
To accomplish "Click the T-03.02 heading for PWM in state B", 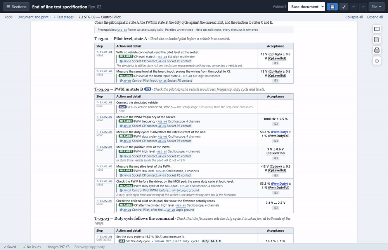I will [118, 89].
